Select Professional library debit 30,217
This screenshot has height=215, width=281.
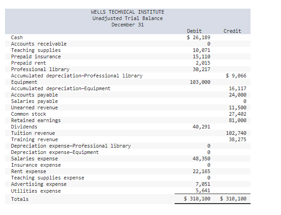tap(201, 69)
